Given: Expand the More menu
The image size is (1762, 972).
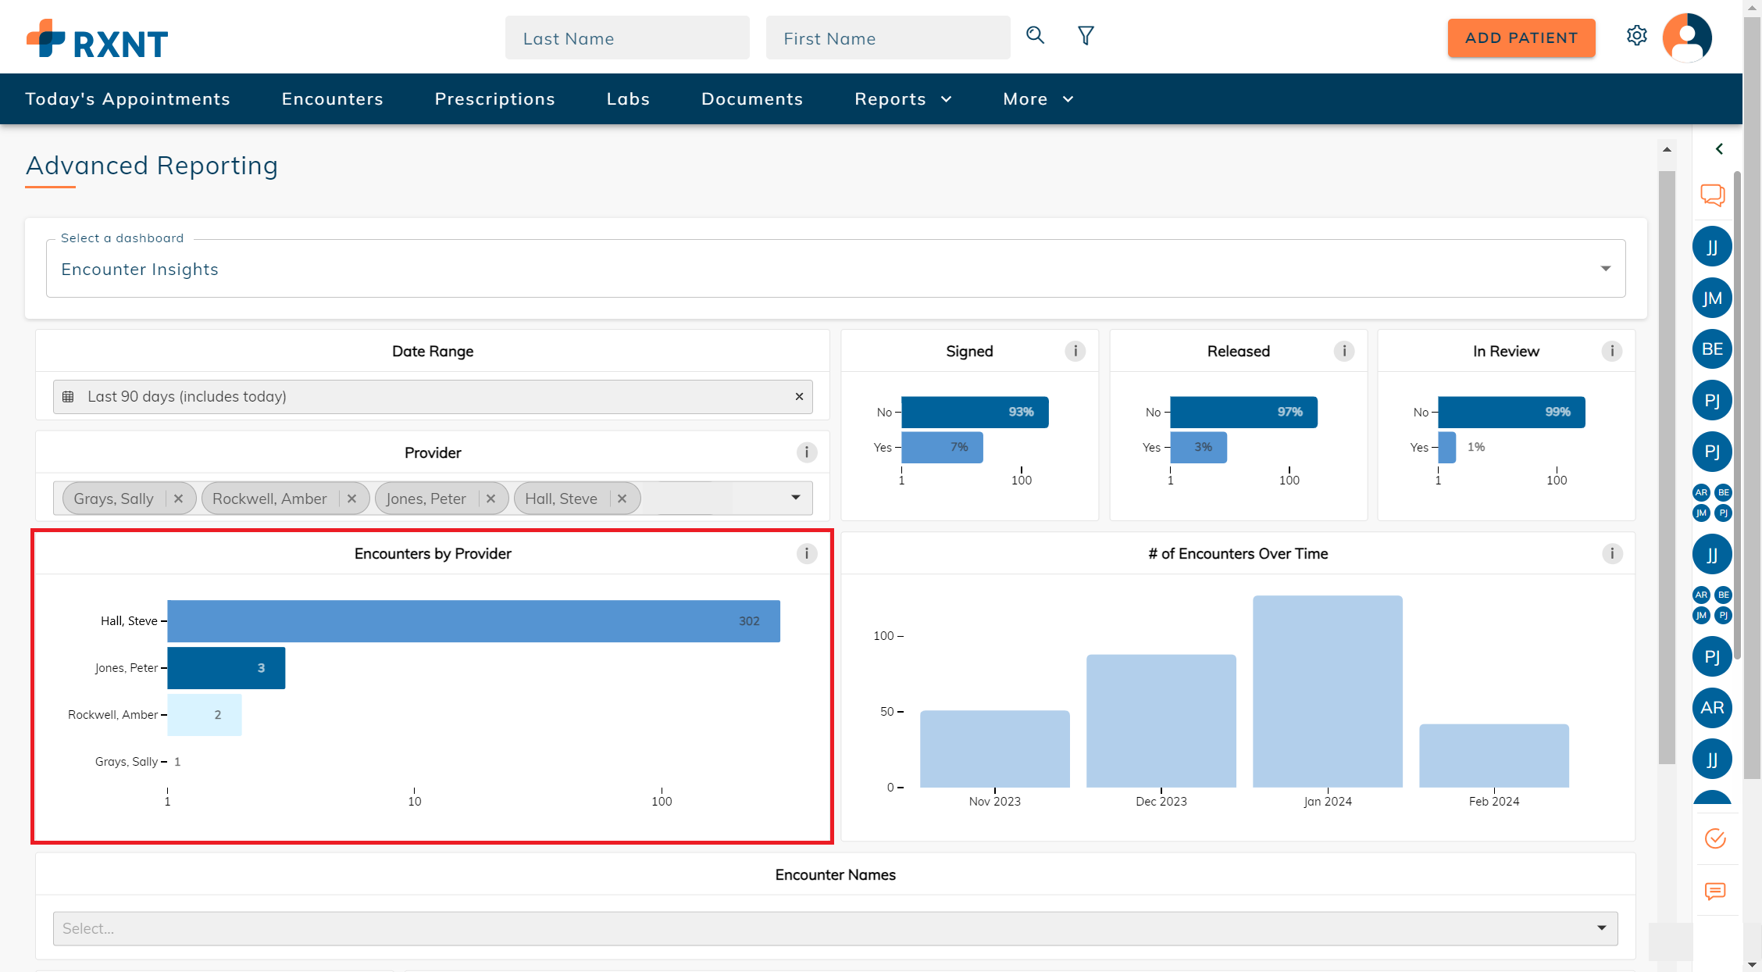Looking at the screenshot, I should (1038, 99).
